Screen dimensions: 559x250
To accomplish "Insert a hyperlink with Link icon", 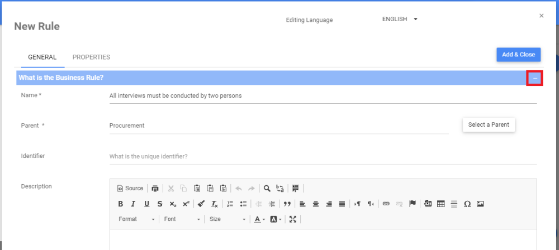I will 386,204.
